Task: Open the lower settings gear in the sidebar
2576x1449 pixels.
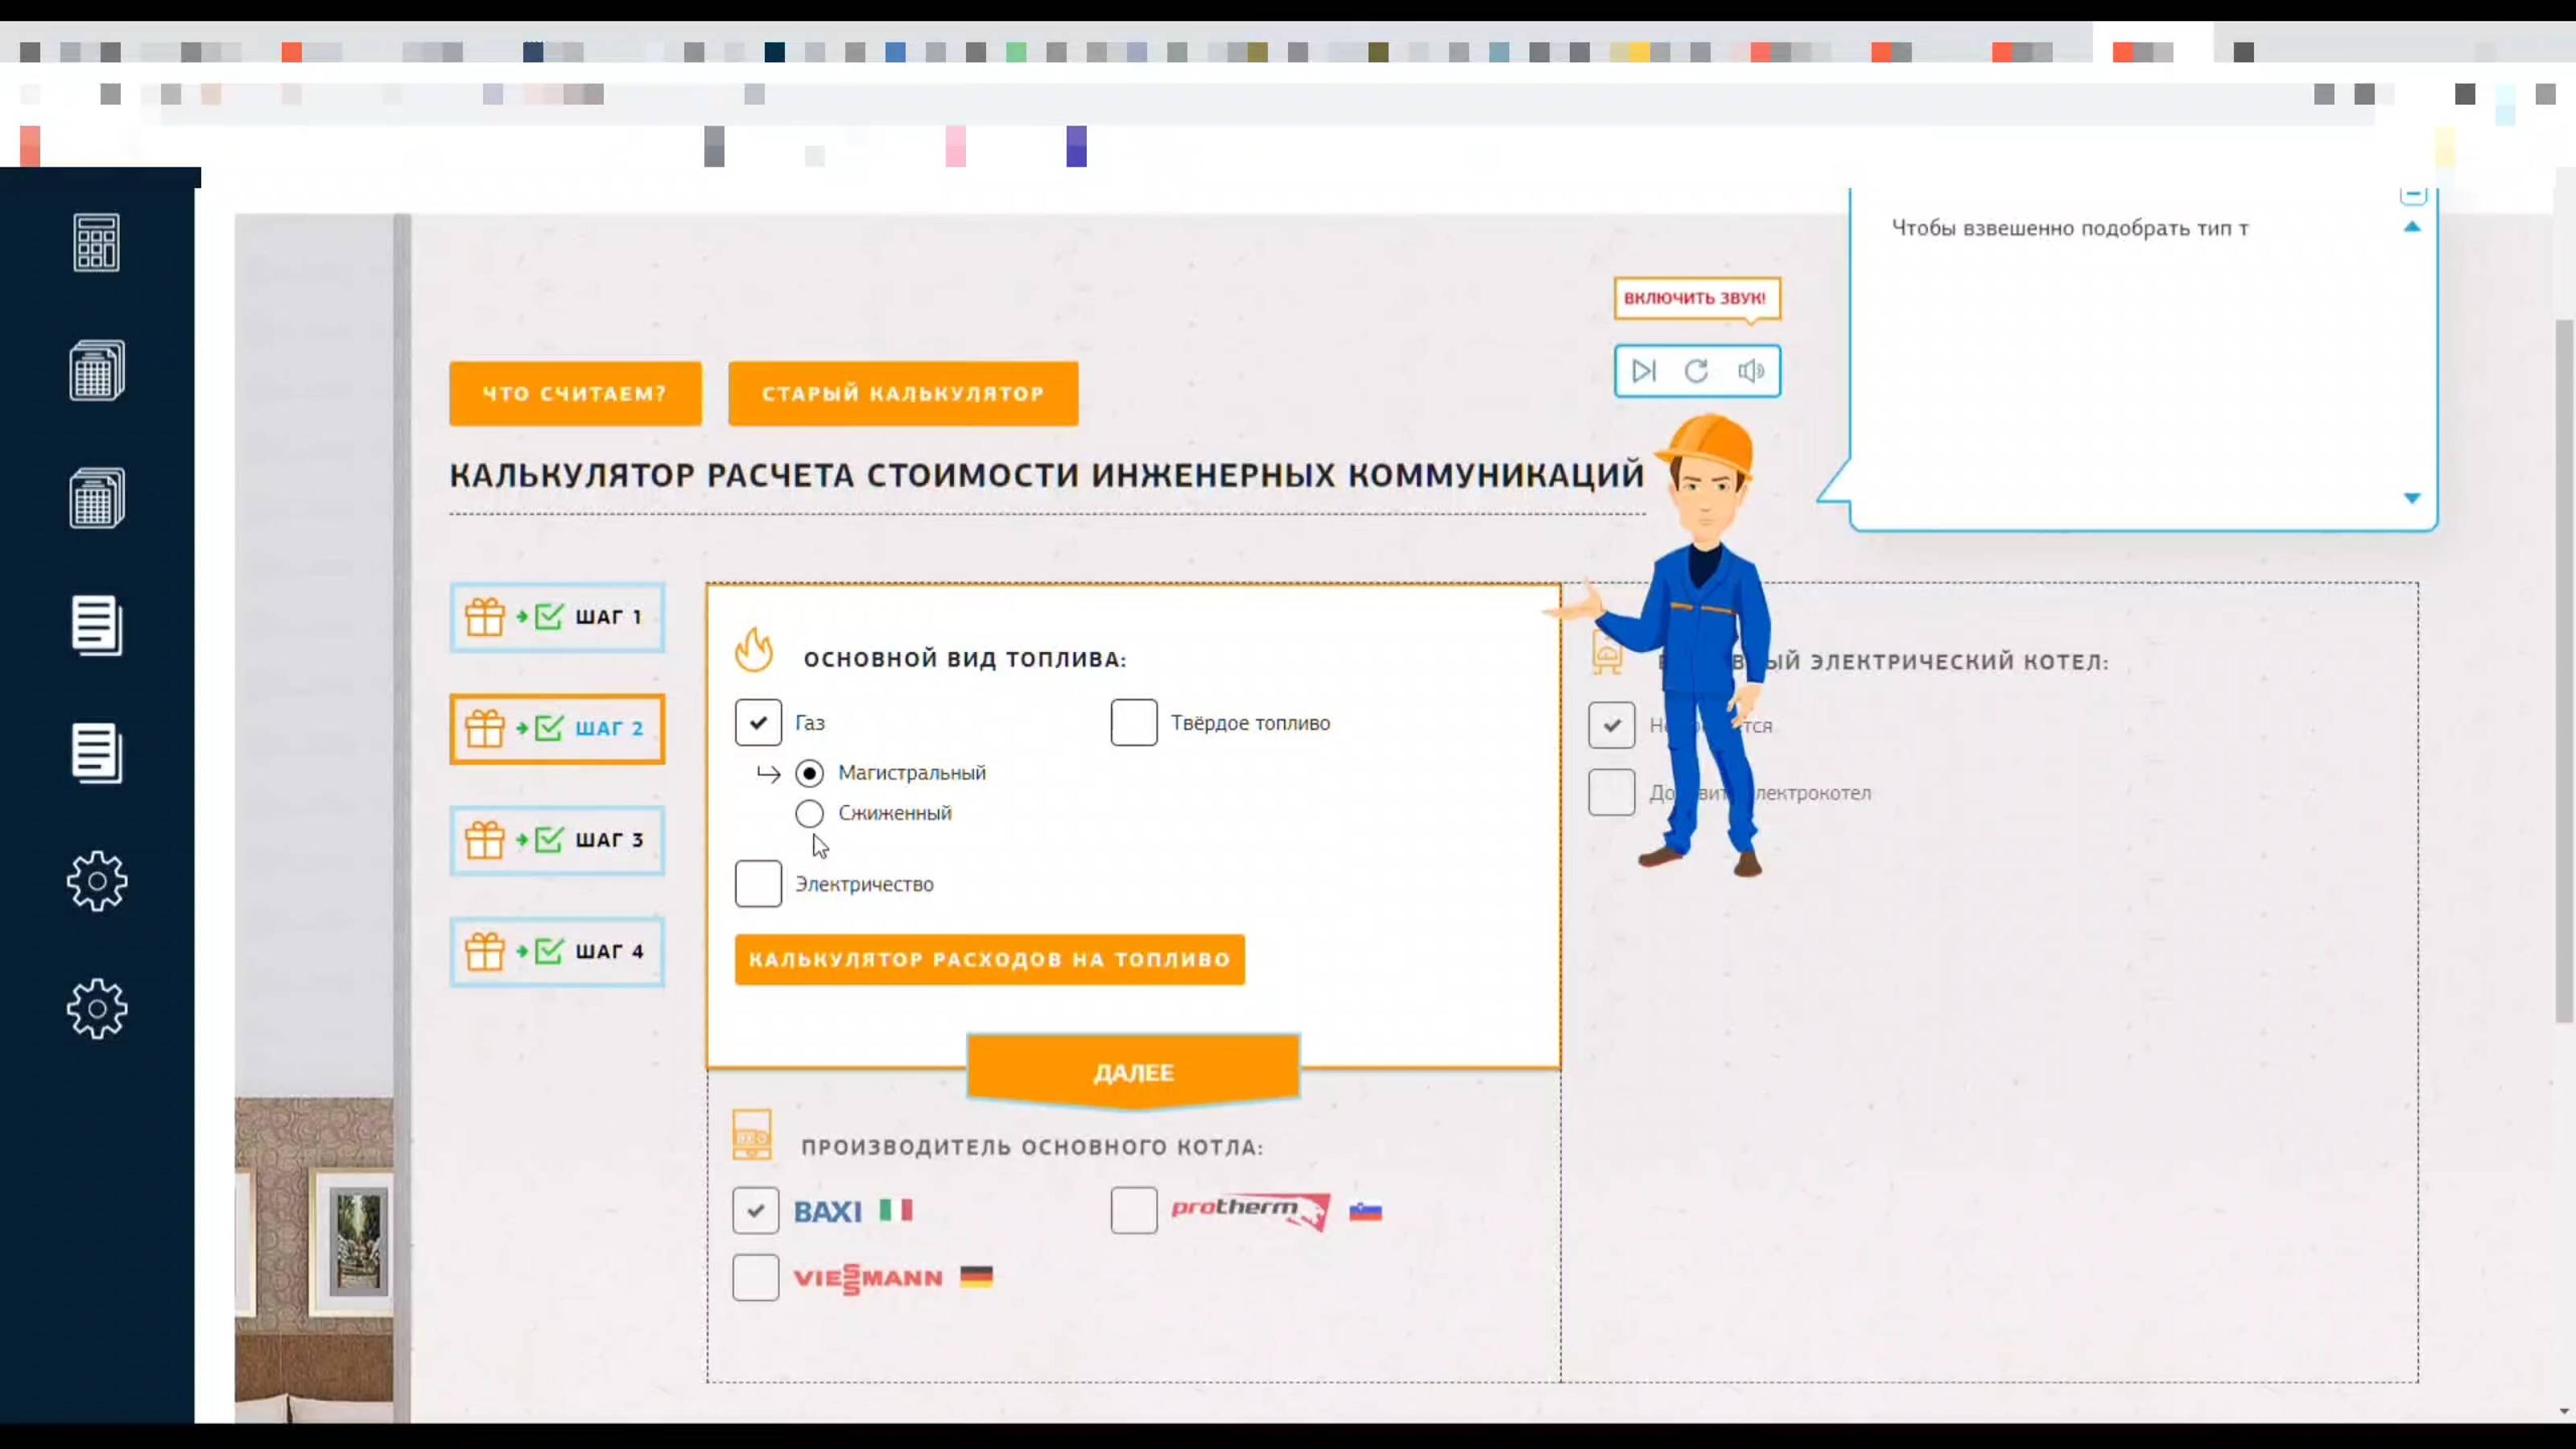Action: click(x=97, y=1009)
